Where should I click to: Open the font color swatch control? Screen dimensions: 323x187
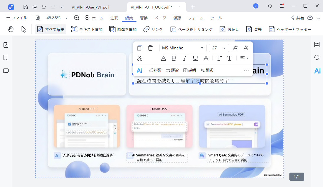[x=163, y=58]
